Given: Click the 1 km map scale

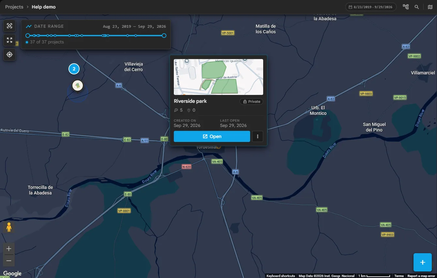Looking at the screenshot, I should pos(374,276).
